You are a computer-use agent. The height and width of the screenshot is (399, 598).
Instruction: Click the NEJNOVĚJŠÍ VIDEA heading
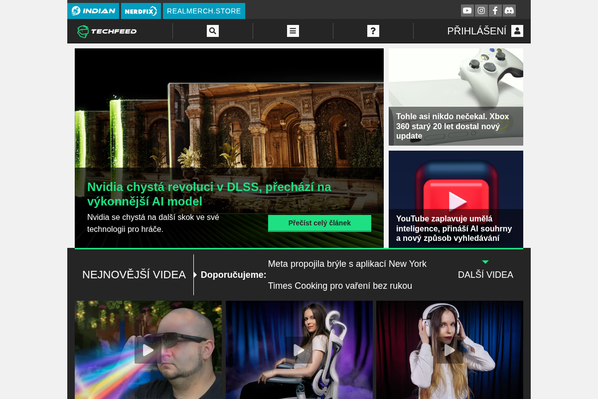pos(134,275)
